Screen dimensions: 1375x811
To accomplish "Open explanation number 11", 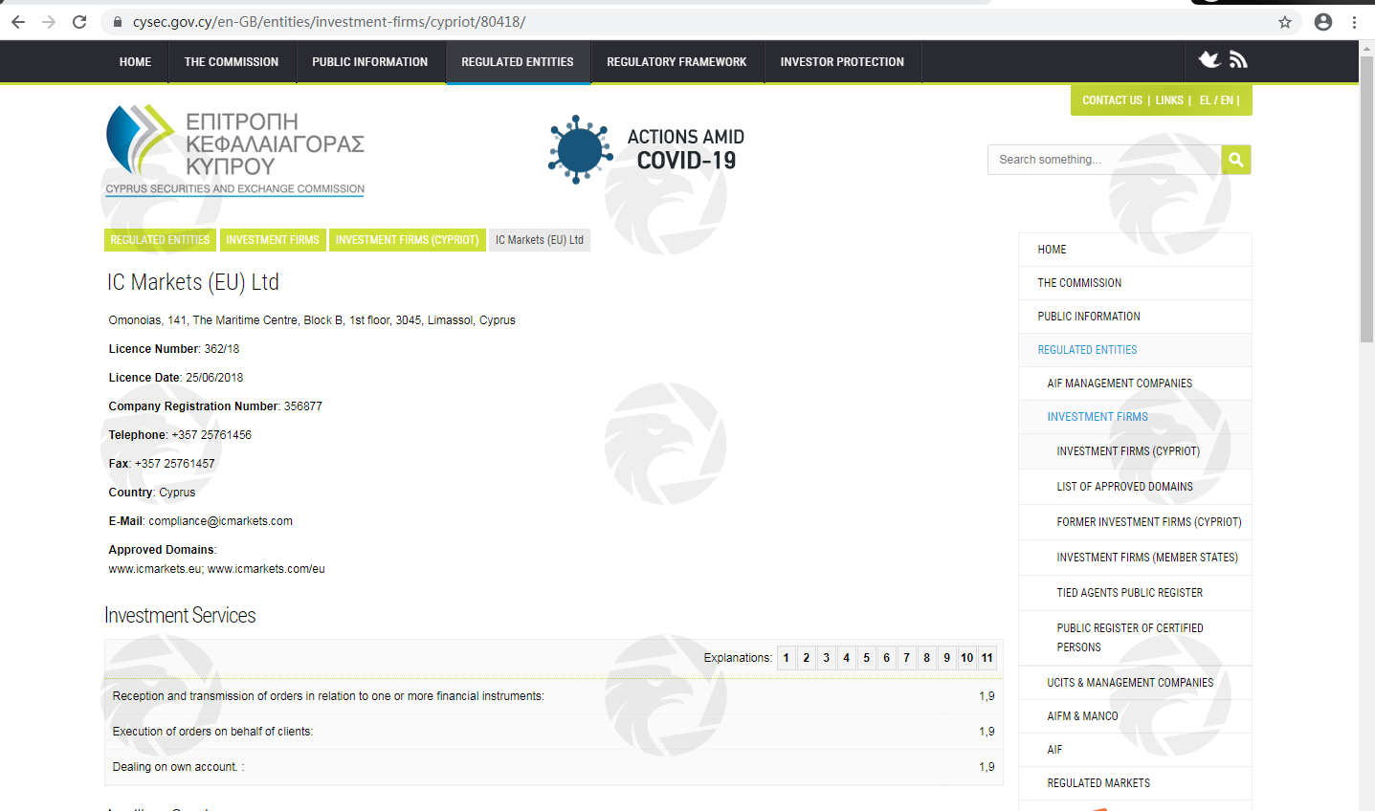I will (987, 658).
